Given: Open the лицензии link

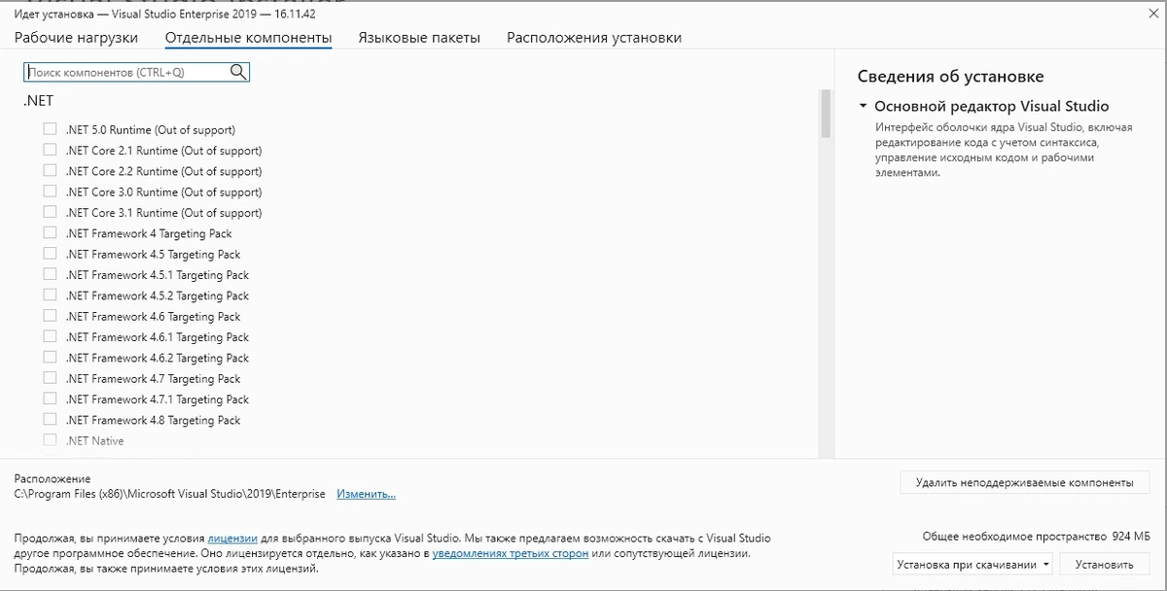Looking at the screenshot, I should 232,538.
